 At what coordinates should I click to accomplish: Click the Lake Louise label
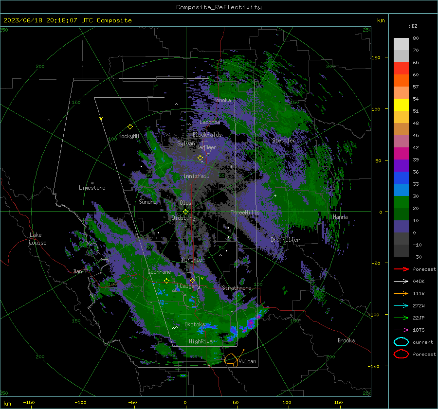[37, 239]
